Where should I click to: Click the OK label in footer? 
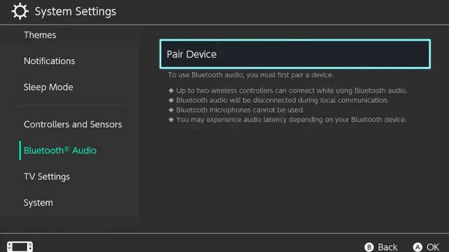(433, 247)
